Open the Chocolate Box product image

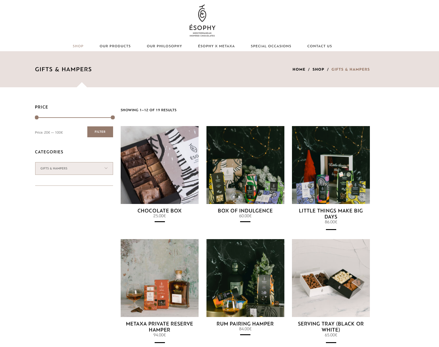(x=159, y=165)
